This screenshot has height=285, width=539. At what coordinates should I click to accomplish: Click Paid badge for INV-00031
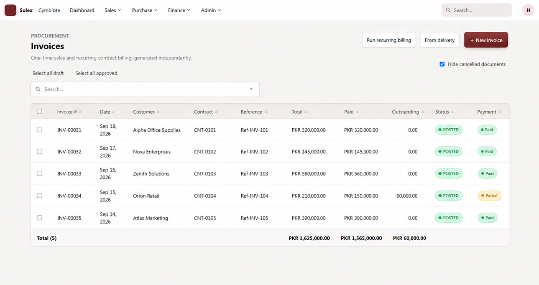point(487,130)
